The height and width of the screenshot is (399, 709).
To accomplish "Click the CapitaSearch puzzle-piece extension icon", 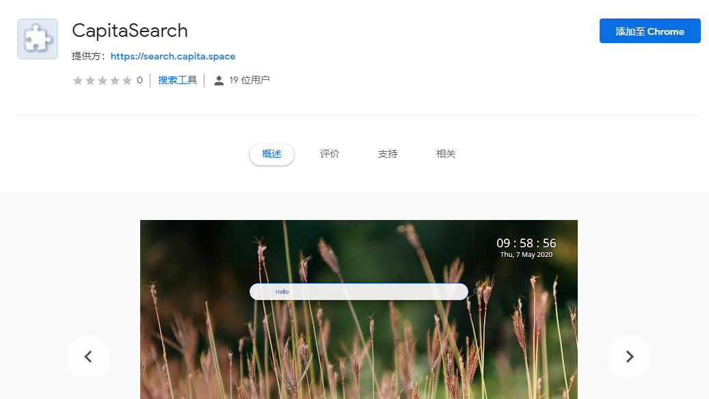I will pos(38,39).
